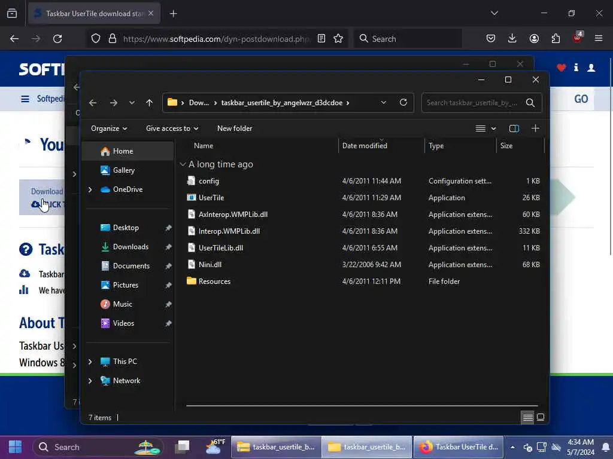Screen dimensions: 613x459
Task: Click the horizontal scrollbar in file list
Action: tap(362, 406)
